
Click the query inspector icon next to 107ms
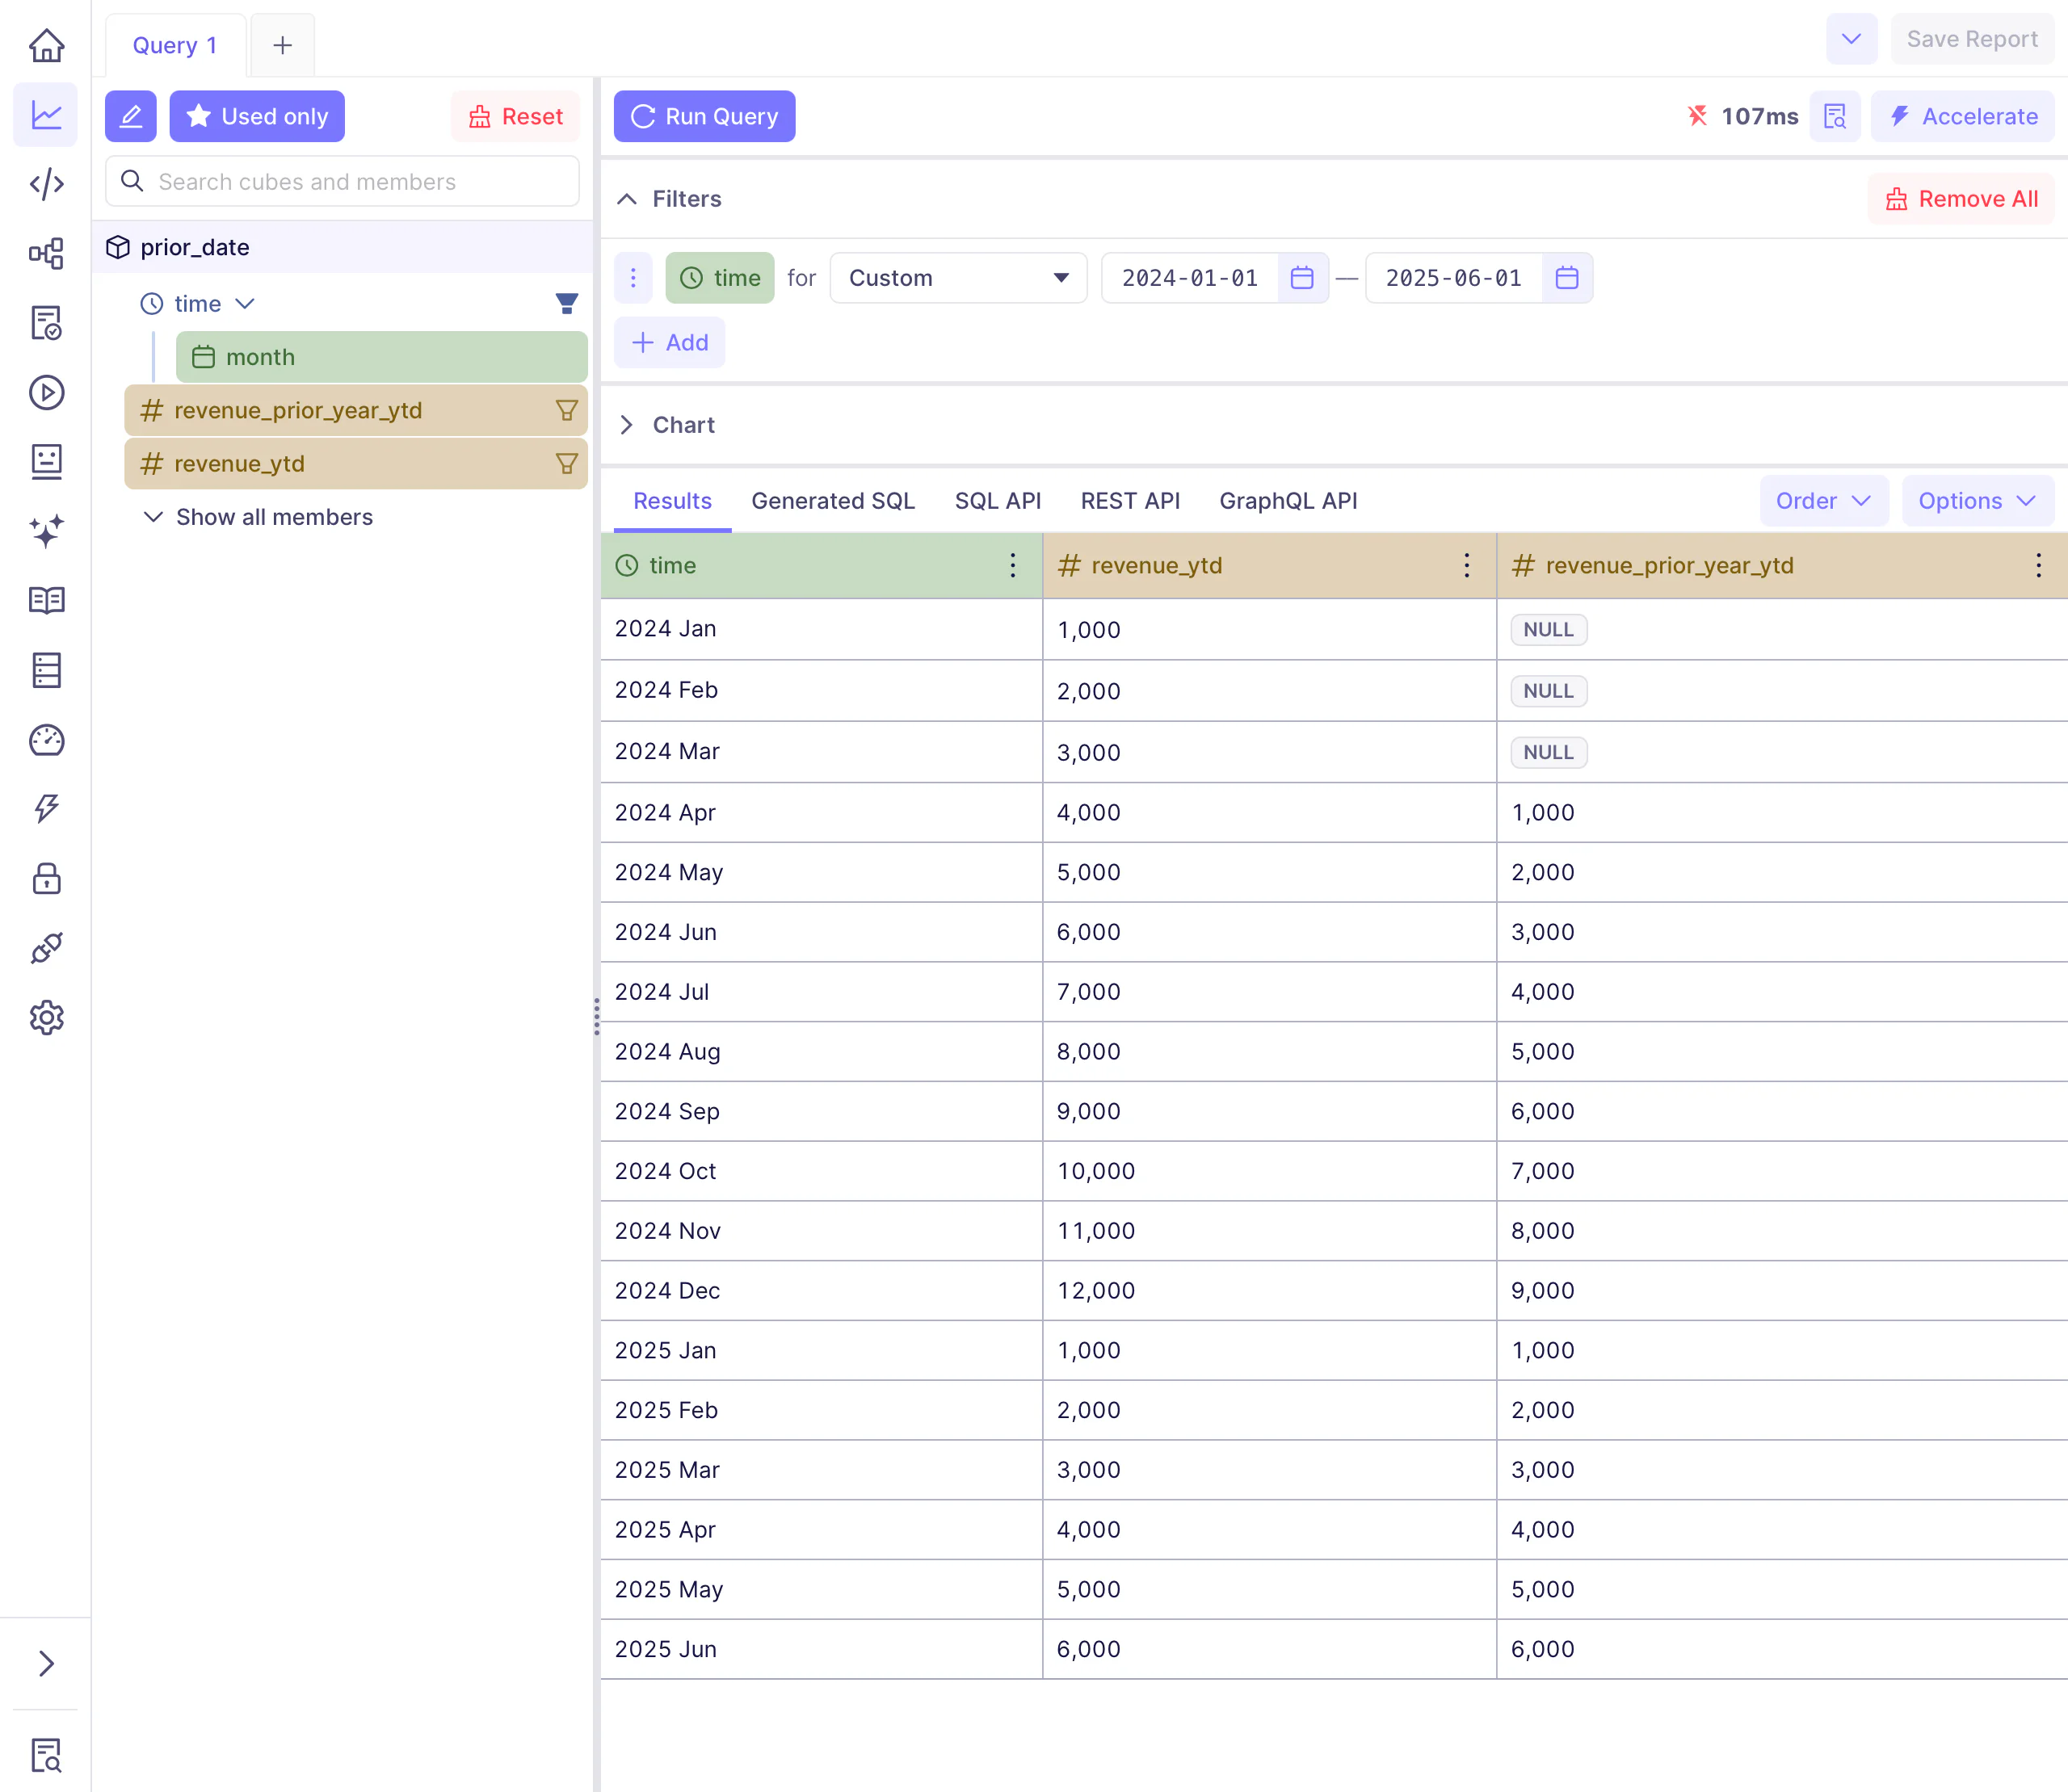click(1834, 117)
